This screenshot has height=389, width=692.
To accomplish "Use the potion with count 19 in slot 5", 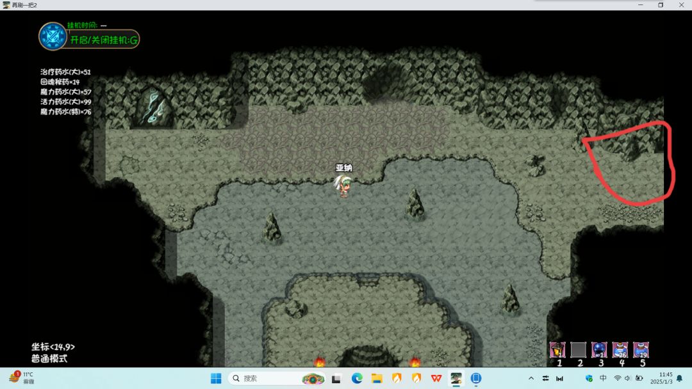I will point(641,350).
